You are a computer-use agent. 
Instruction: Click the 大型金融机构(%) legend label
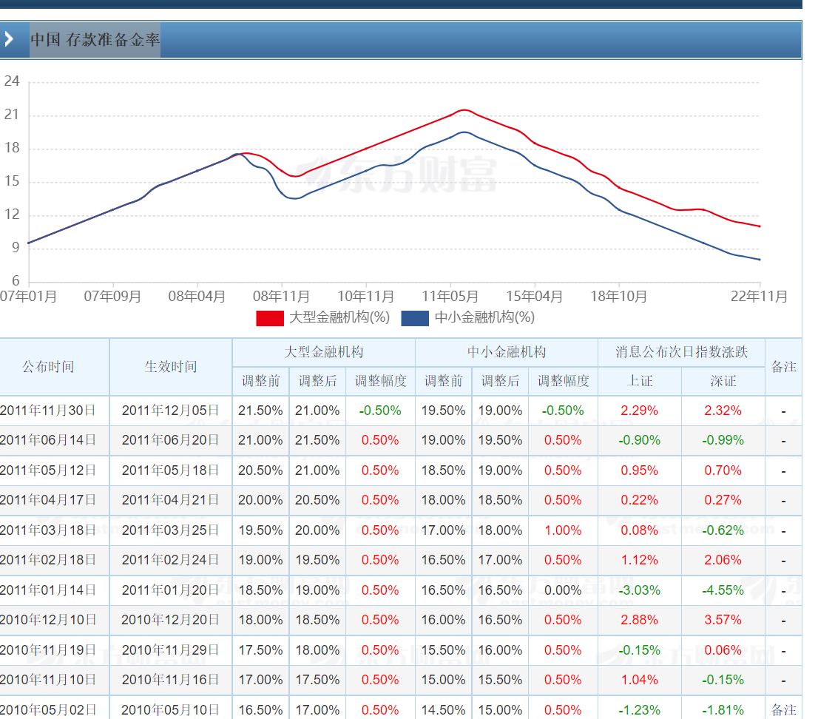pyautogui.click(x=339, y=317)
